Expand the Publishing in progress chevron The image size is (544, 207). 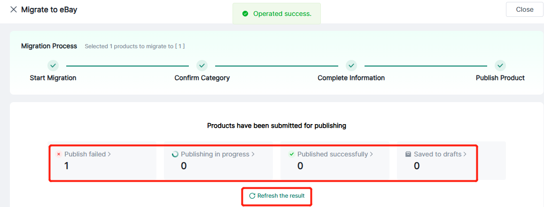(x=253, y=154)
